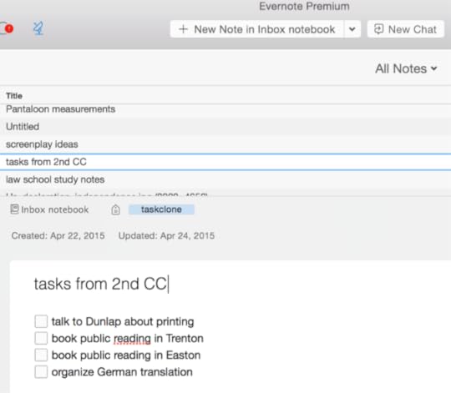Click the Updated: Apr 24, 2015 date

click(x=166, y=235)
